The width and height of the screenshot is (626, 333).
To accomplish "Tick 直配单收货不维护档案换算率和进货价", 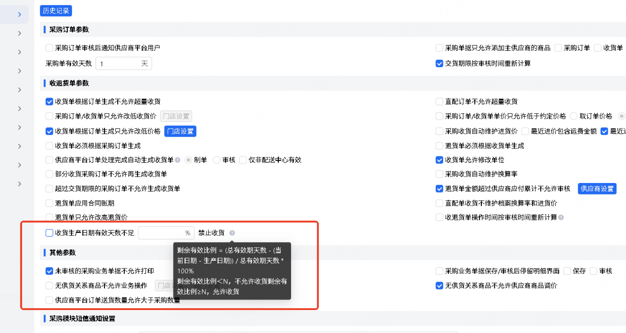I will pyautogui.click(x=439, y=203).
